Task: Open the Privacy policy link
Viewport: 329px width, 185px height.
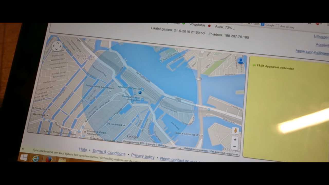Action: click(x=143, y=156)
